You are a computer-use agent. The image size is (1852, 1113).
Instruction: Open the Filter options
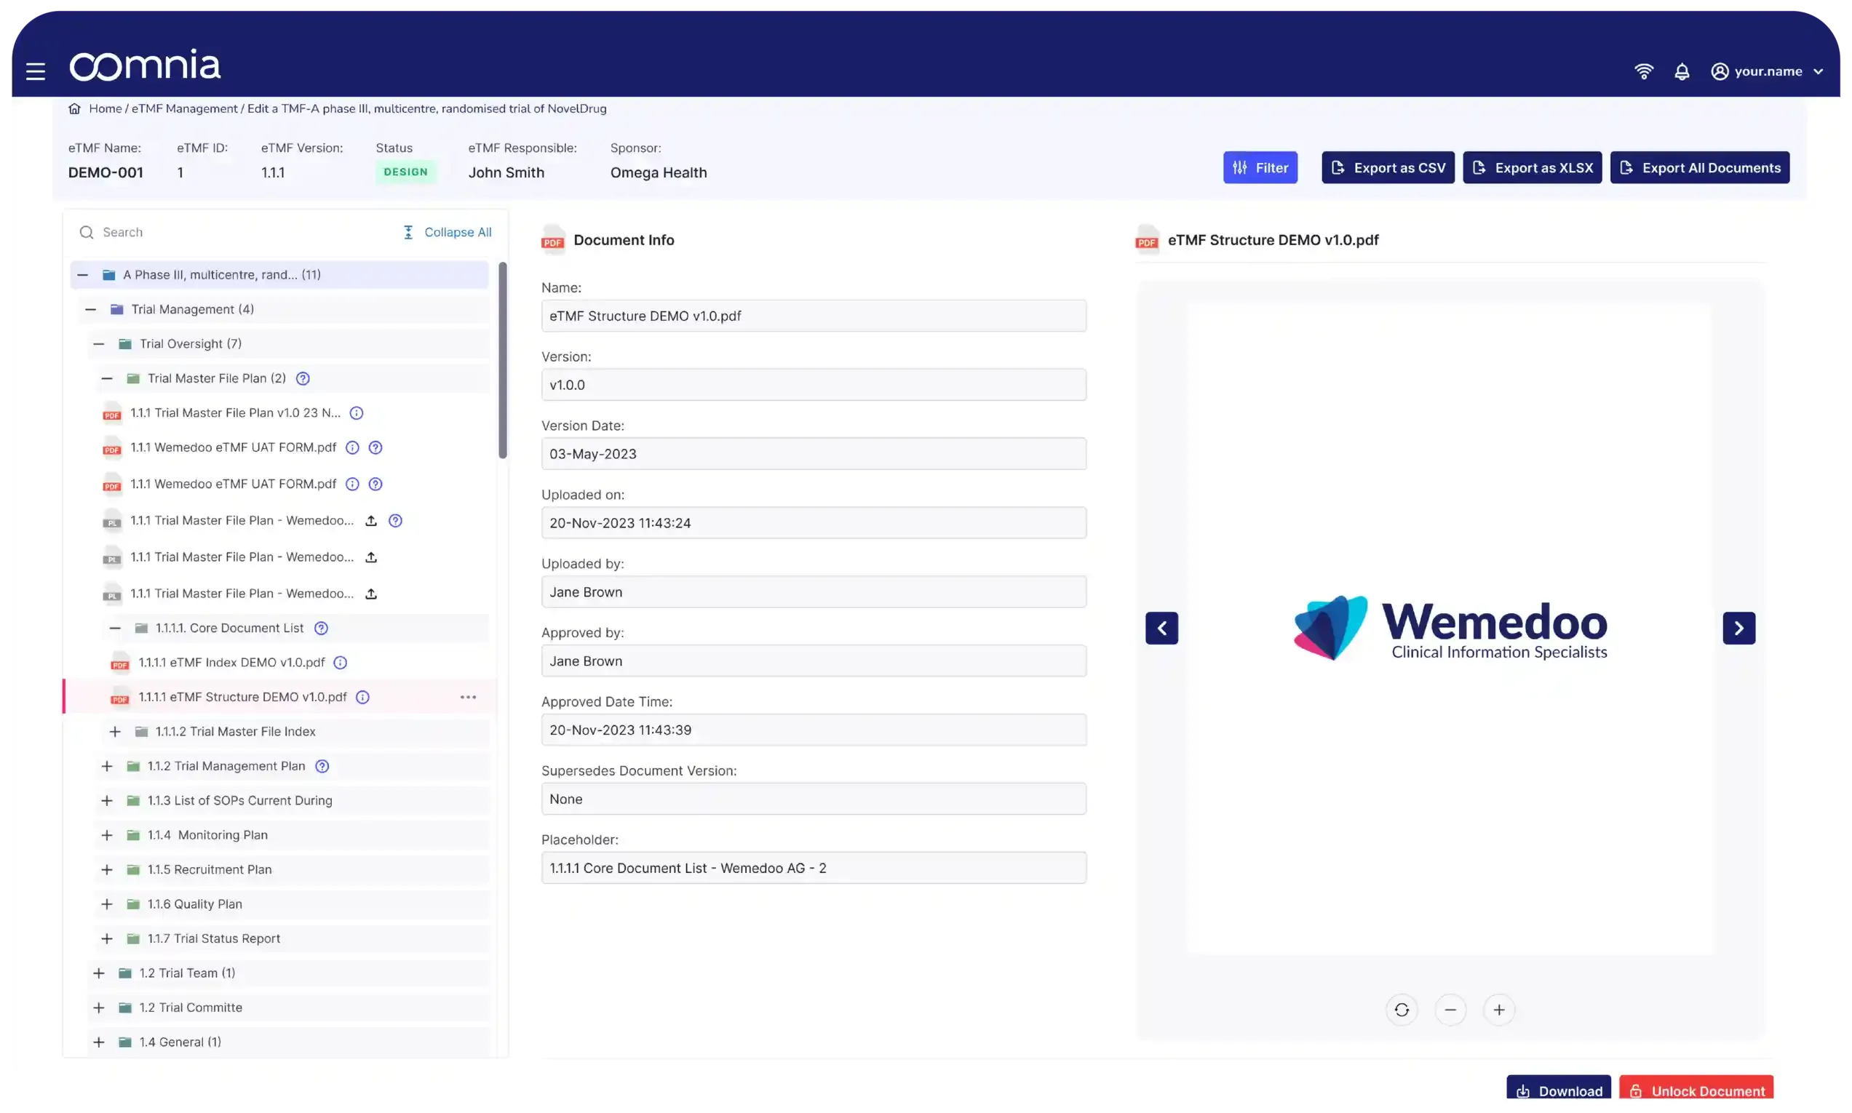(1260, 167)
